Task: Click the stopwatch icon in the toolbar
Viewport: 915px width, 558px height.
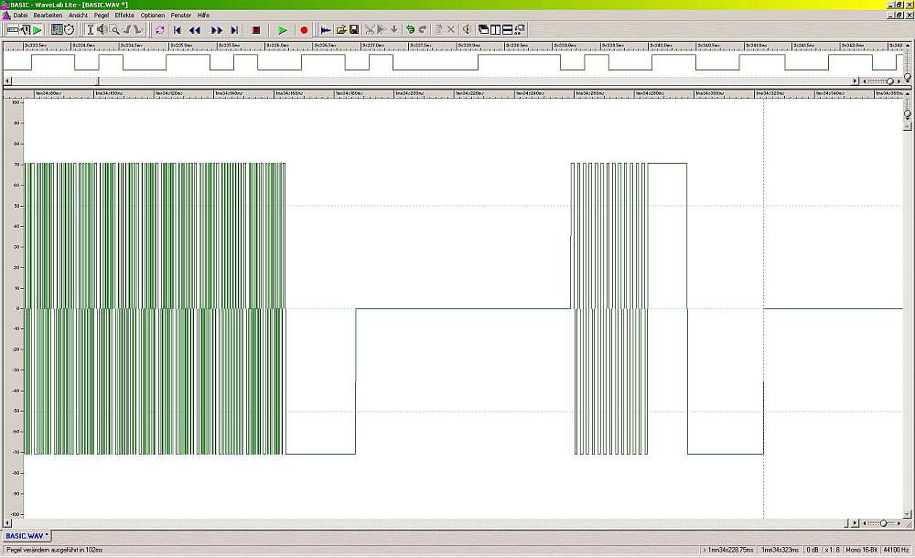Action: point(70,30)
